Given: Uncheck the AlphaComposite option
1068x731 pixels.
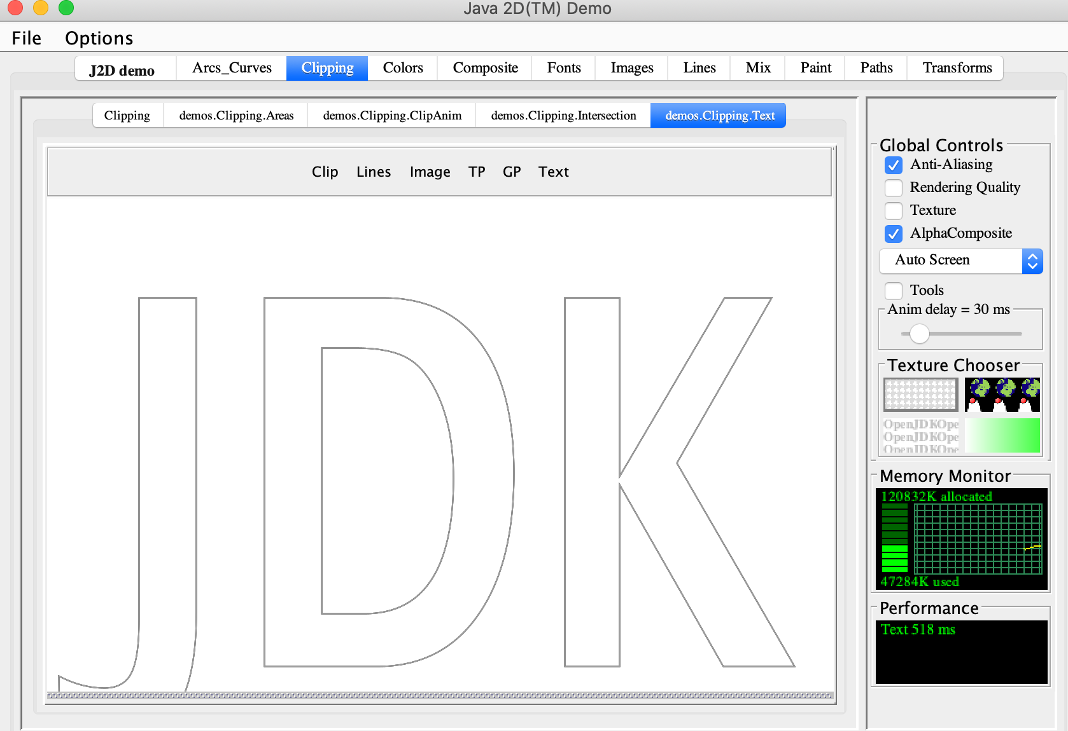Looking at the screenshot, I should (894, 234).
